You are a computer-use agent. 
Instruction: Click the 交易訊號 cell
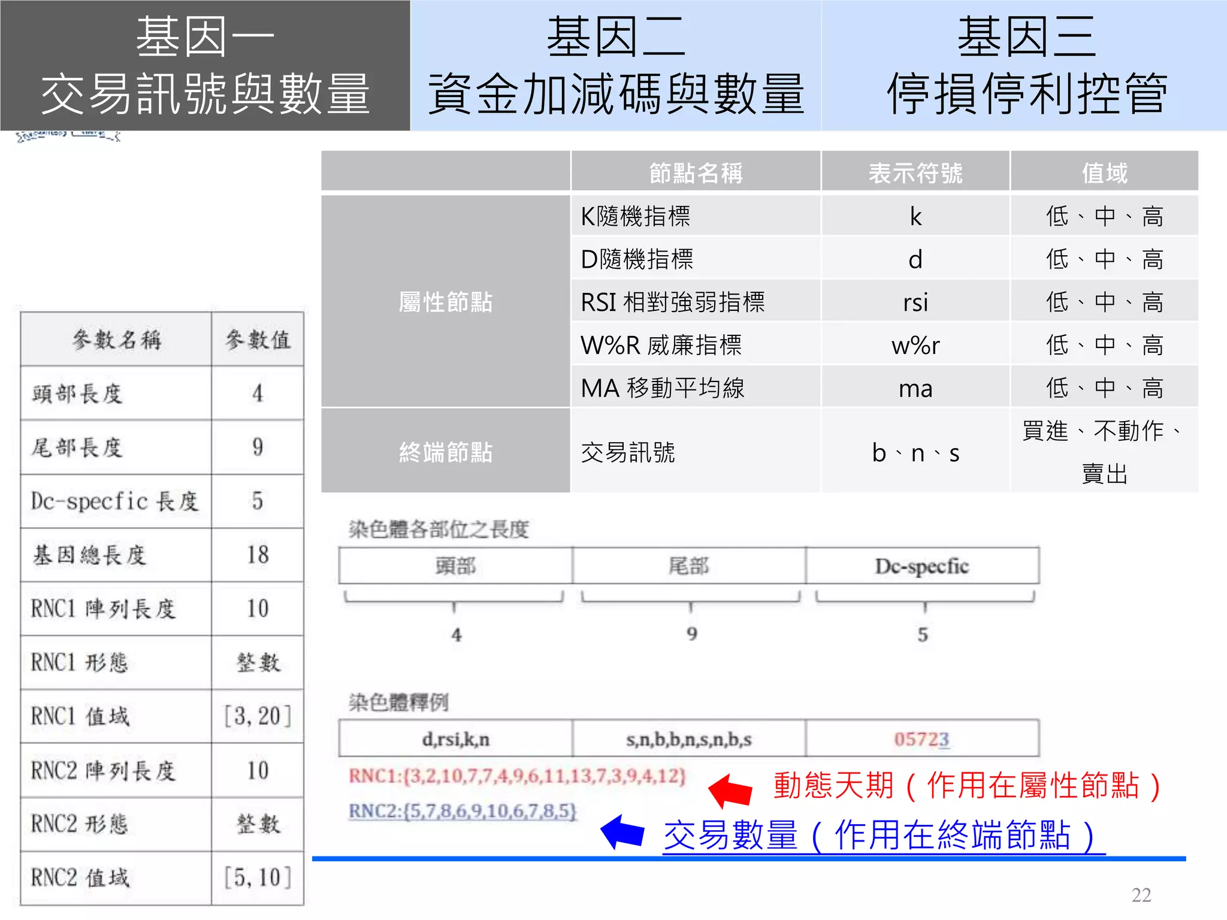pyautogui.click(x=696, y=451)
